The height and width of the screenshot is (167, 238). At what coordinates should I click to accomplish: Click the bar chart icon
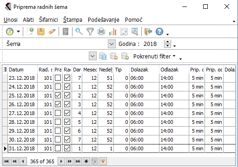(112, 32)
